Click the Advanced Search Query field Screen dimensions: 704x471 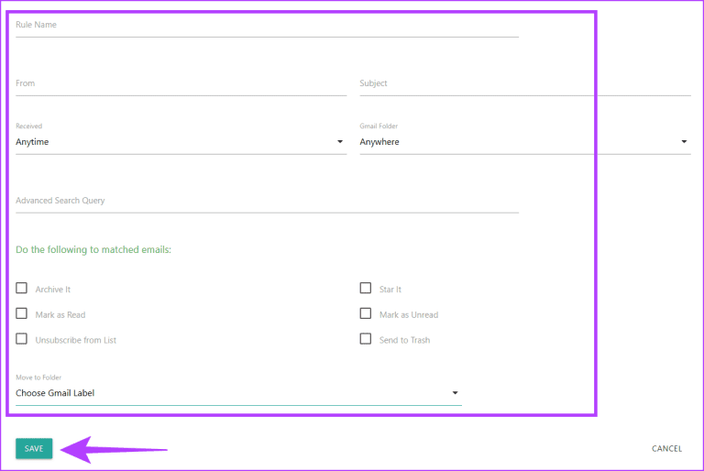[266, 201]
